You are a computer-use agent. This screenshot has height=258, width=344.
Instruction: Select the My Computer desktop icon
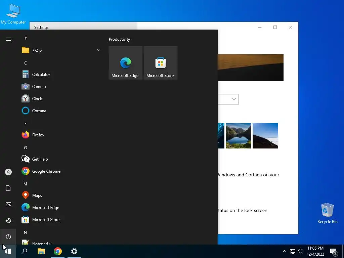click(x=13, y=14)
